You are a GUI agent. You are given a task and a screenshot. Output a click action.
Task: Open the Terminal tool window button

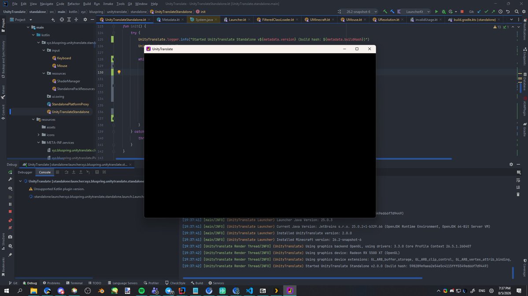(74, 283)
